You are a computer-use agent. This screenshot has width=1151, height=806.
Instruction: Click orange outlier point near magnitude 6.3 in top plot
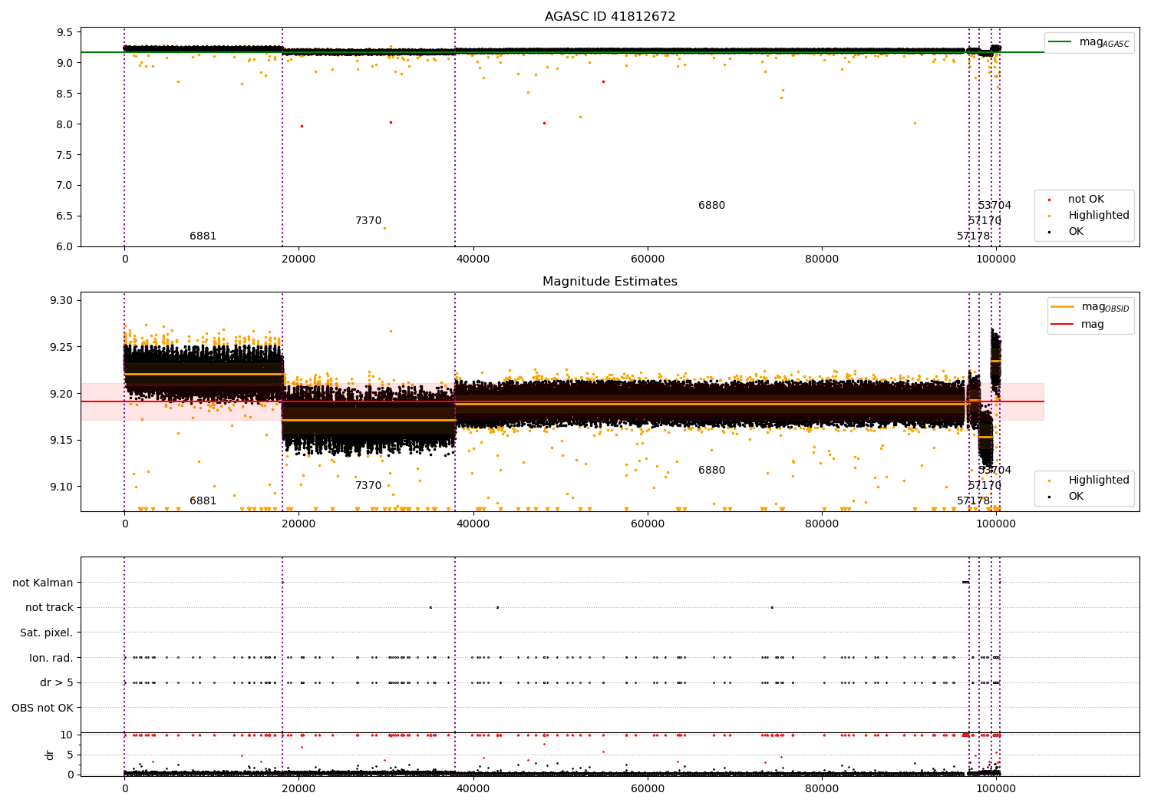384,228
